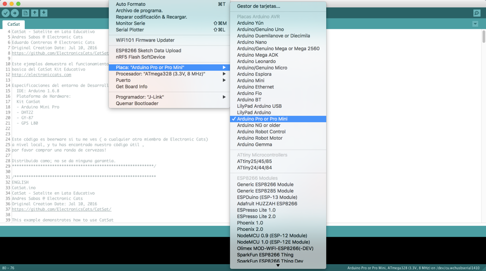The height and width of the screenshot is (271, 486).
Task: Select Arduino Duemilanove or Diecimila board
Action: point(278,36)
